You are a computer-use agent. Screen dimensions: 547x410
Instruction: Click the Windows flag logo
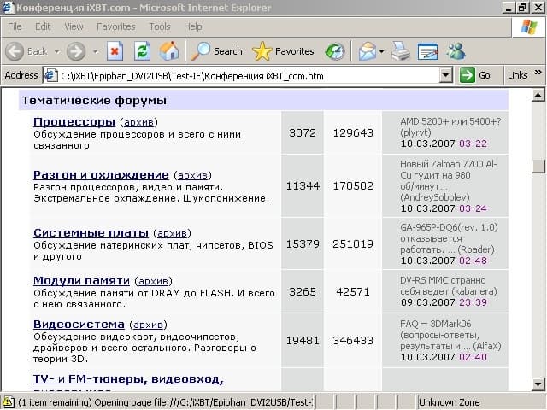529,26
